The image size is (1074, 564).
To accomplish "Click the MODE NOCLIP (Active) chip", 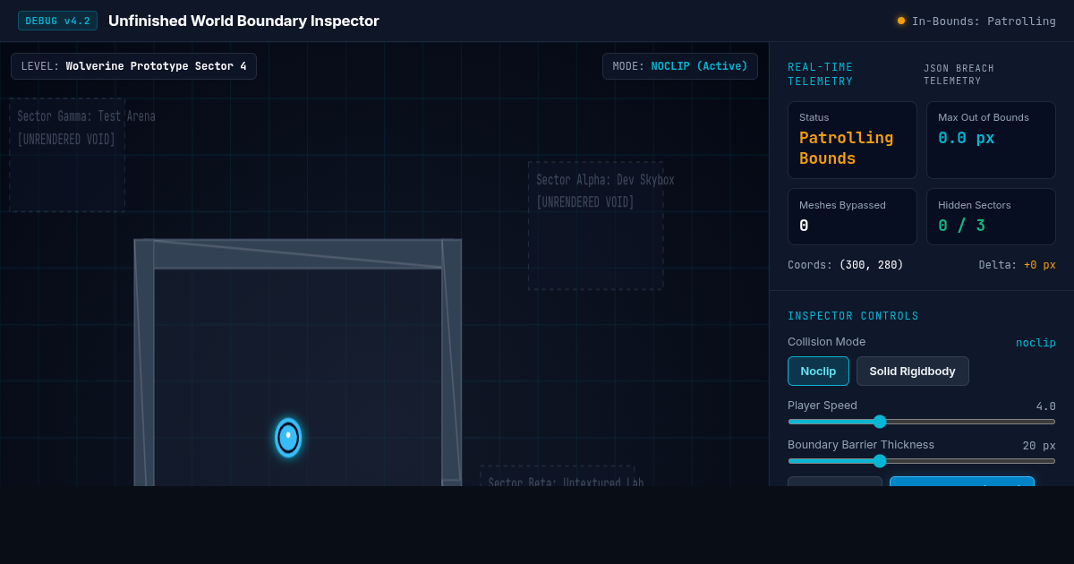I will [680, 66].
